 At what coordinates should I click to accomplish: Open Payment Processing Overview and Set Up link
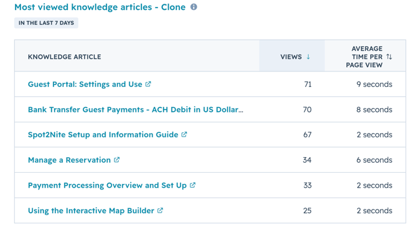point(107,185)
